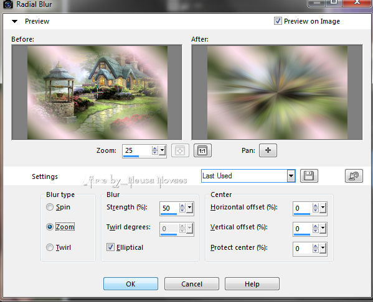
Task: Toggle the Preview on Image checkbox
Action: coord(278,21)
